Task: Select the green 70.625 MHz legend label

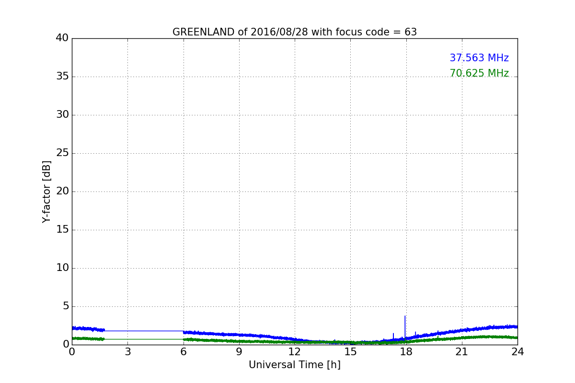Action: point(479,73)
